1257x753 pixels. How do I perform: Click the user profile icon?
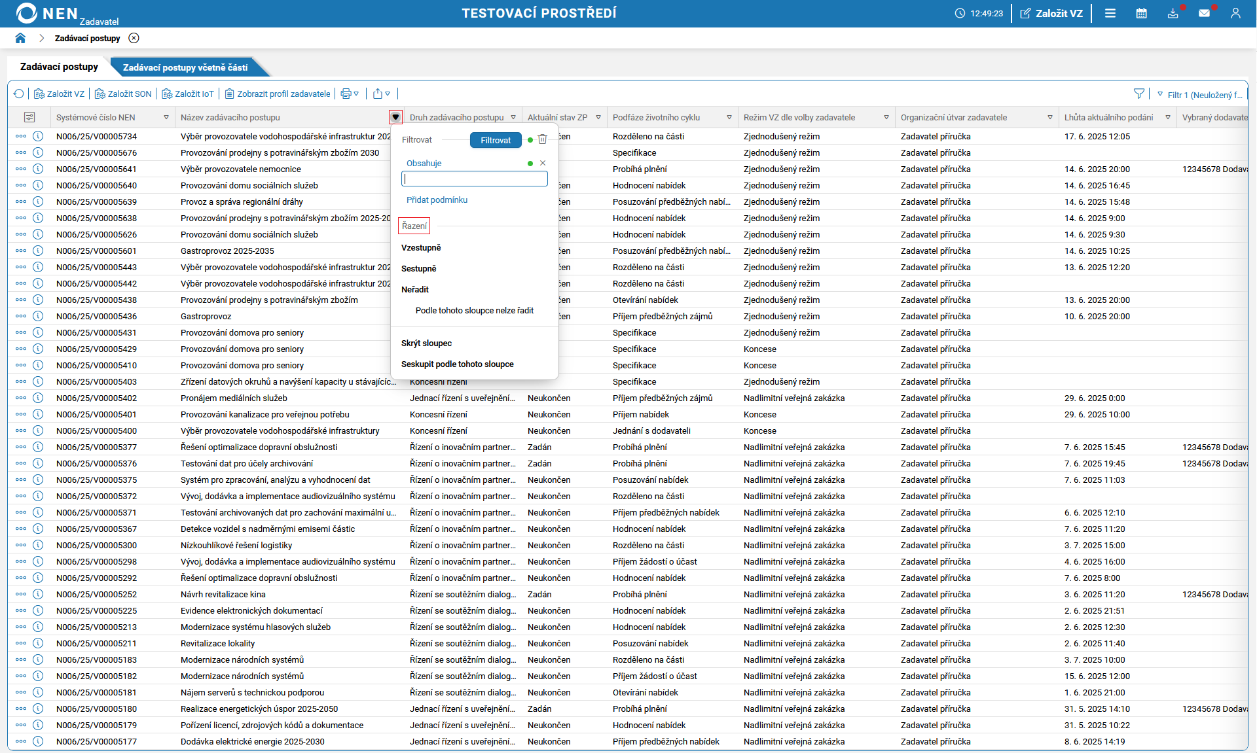[x=1235, y=13]
